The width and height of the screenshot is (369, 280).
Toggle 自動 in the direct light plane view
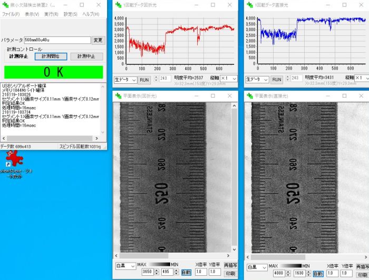click(x=318, y=274)
